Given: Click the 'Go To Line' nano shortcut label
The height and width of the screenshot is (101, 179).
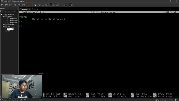Looking at the screenshot, I should pos(143,97).
